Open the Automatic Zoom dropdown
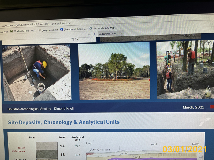This screenshot has width=214, height=160. pyautogui.click(x=111, y=34)
